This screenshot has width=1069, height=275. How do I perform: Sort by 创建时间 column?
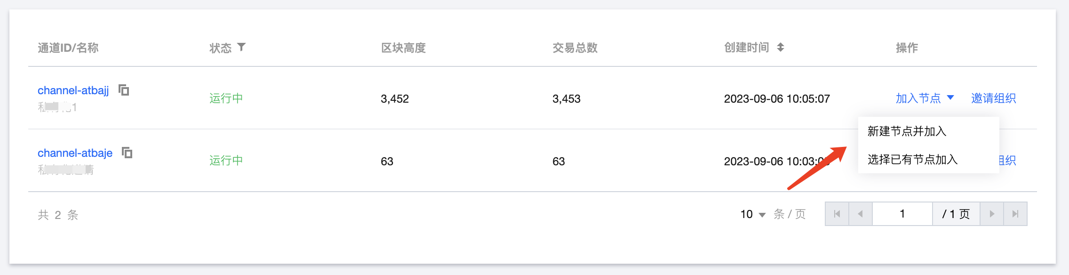[x=780, y=47]
